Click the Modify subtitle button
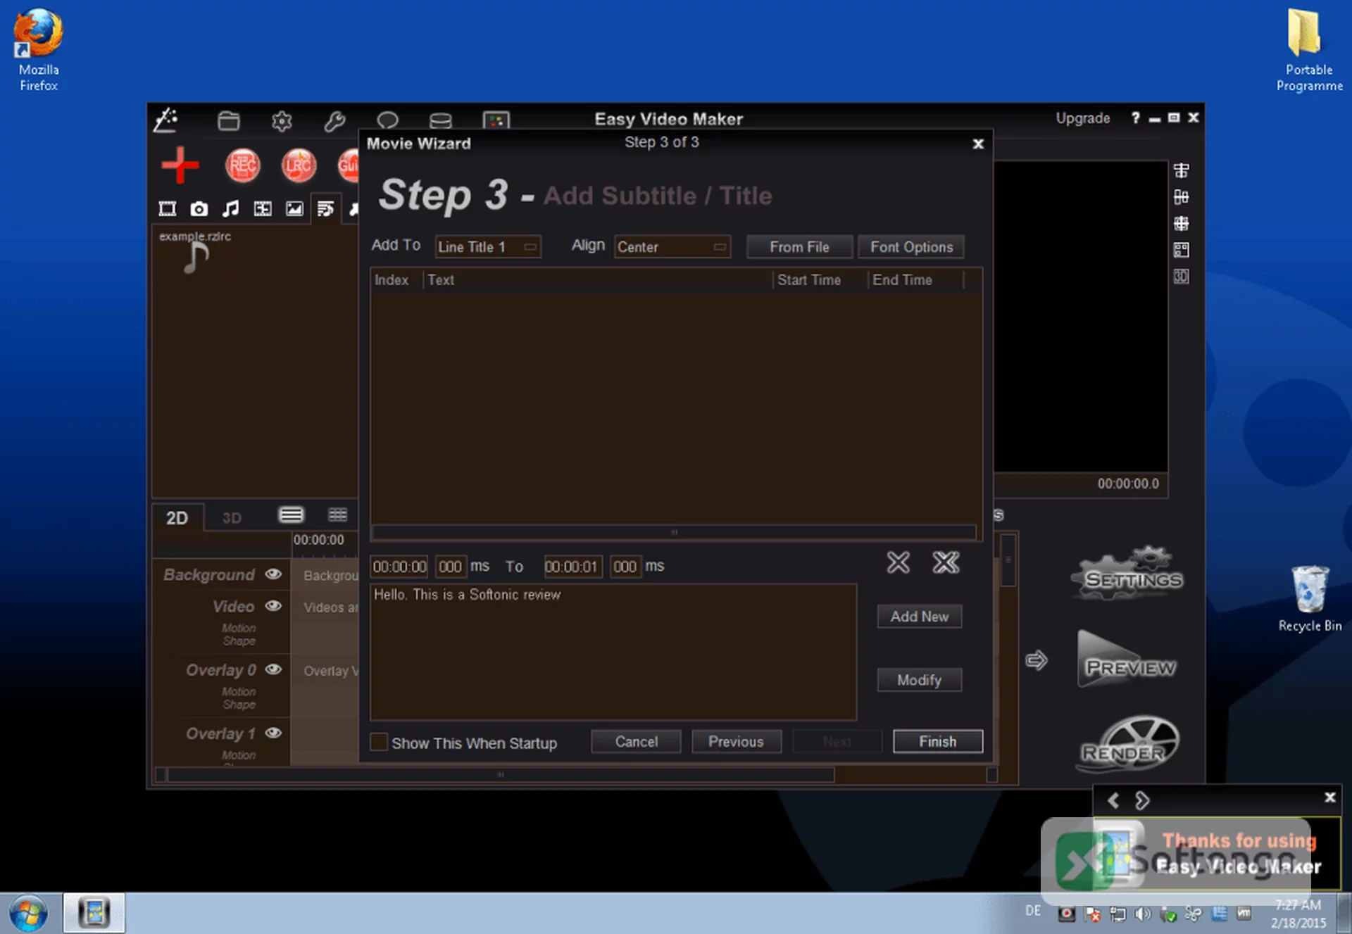 (919, 680)
